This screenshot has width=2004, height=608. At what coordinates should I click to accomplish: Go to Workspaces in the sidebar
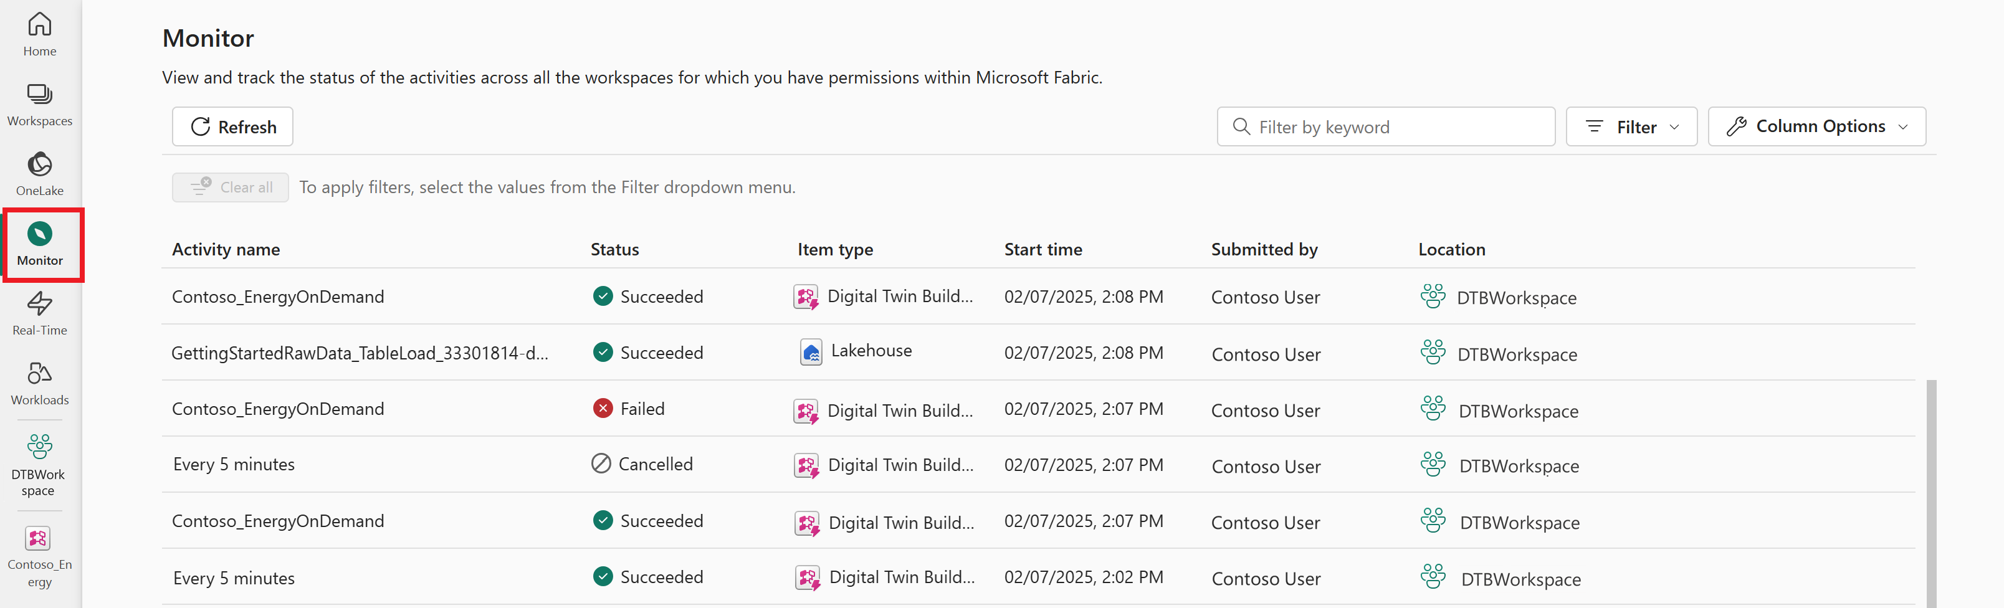tap(40, 104)
